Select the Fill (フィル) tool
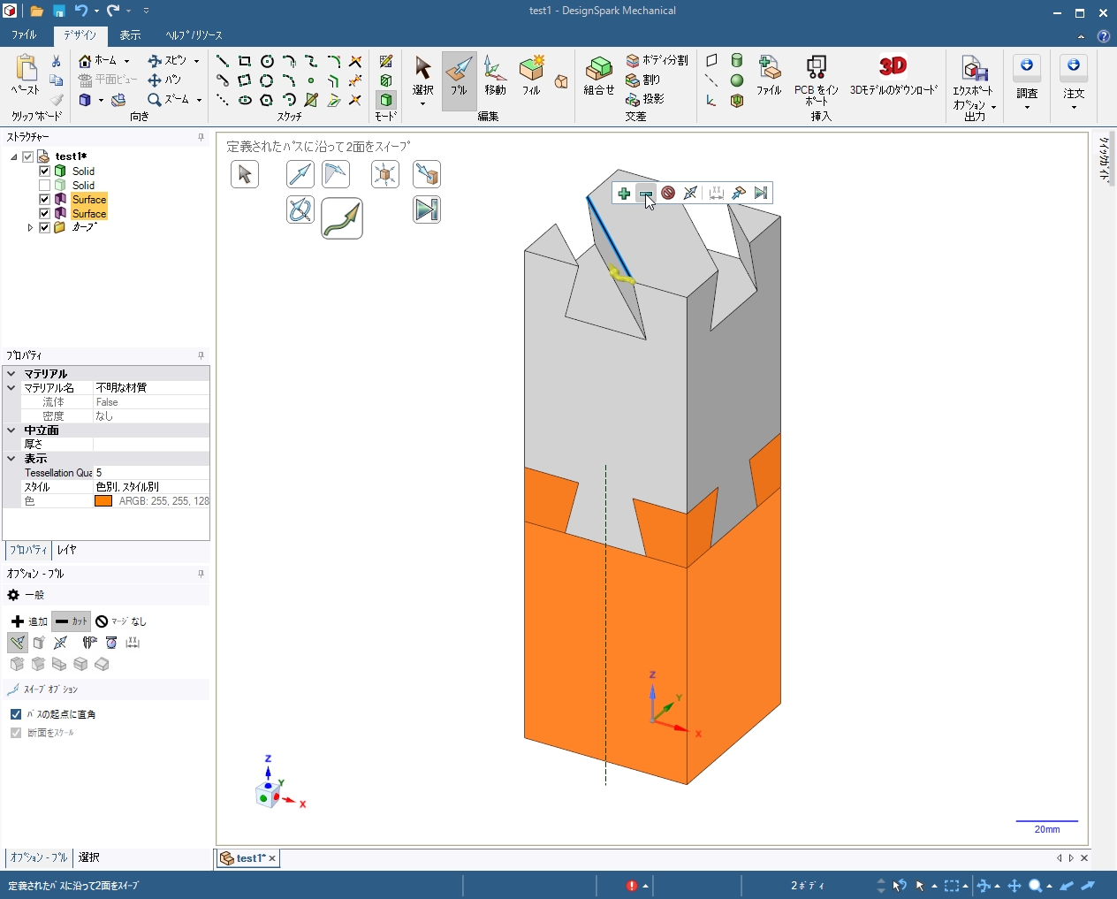The height and width of the screenshot is (899, 1117). pos(531,75)
